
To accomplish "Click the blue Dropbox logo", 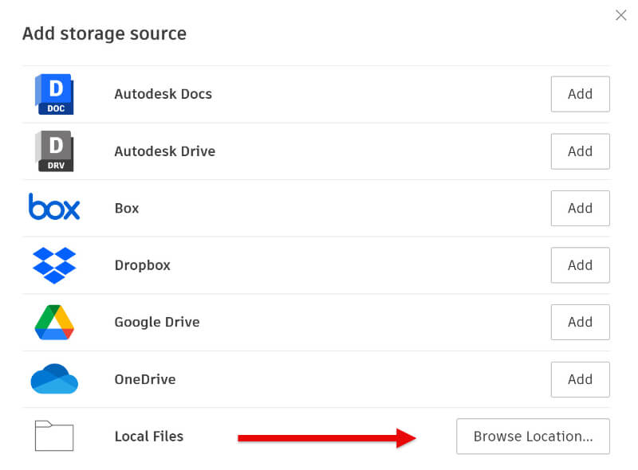I will (54, 265).
